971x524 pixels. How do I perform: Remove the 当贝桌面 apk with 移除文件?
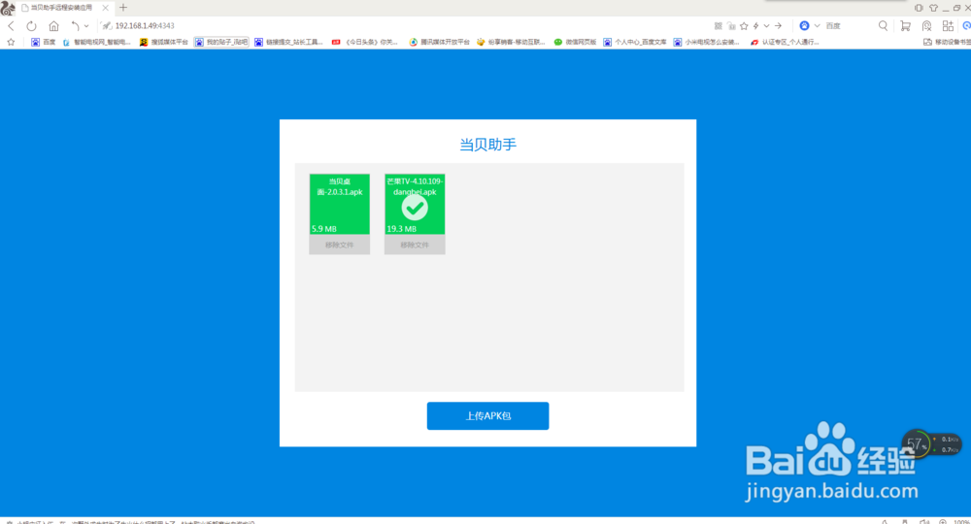coord(339,245)
